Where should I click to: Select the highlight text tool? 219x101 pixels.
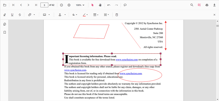point(5,15)
